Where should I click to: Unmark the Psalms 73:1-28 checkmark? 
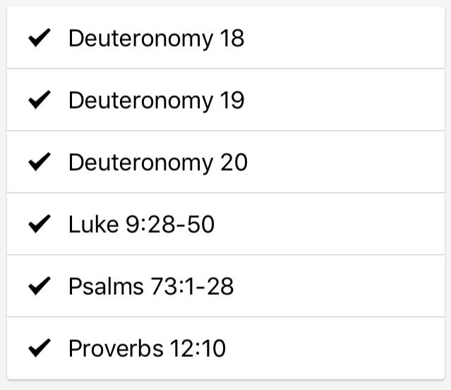(x=39, y=286)
